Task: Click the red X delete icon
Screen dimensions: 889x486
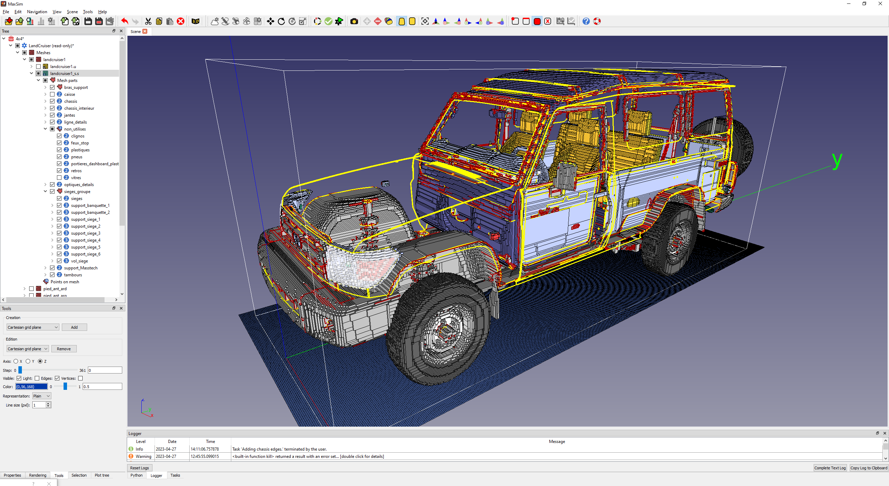Action: (x=181, y=22)
